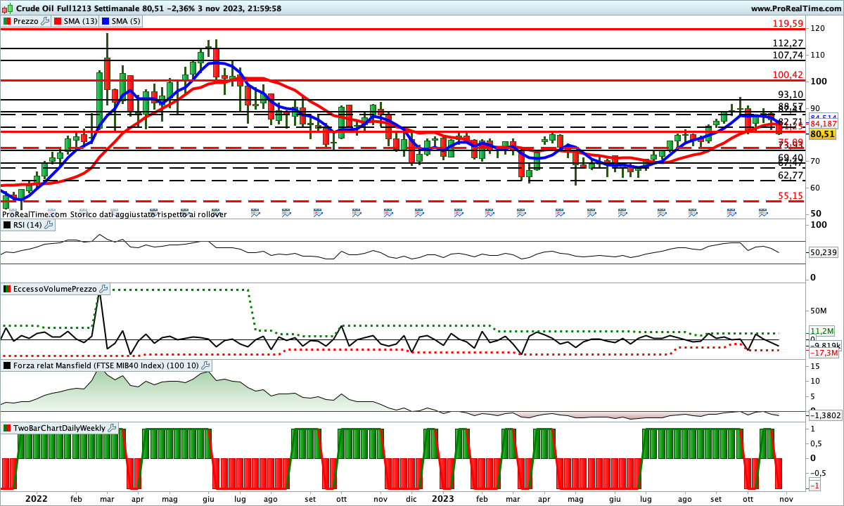Click the 2022 year label on time axis
Image resolution: width=844 pixels, height=506 pixels.
click(35, 498)
